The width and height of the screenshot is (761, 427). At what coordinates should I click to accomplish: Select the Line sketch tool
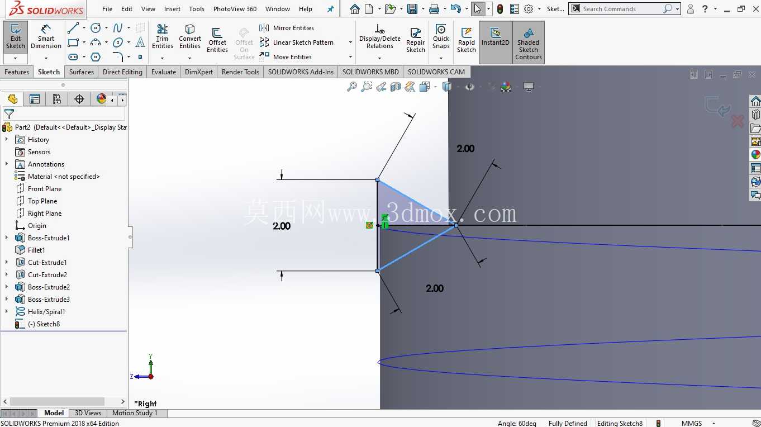click(73, 28)
